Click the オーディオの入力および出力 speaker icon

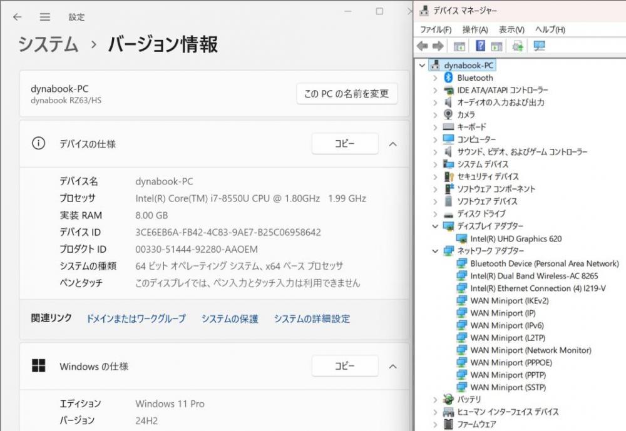[x=448, y=102]
